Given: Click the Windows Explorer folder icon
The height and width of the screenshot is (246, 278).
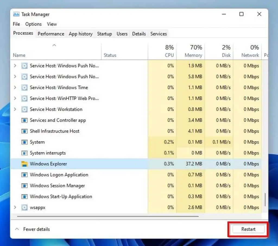Looking at the screenshot, I should pyautogui.click(x=24, y=164).
